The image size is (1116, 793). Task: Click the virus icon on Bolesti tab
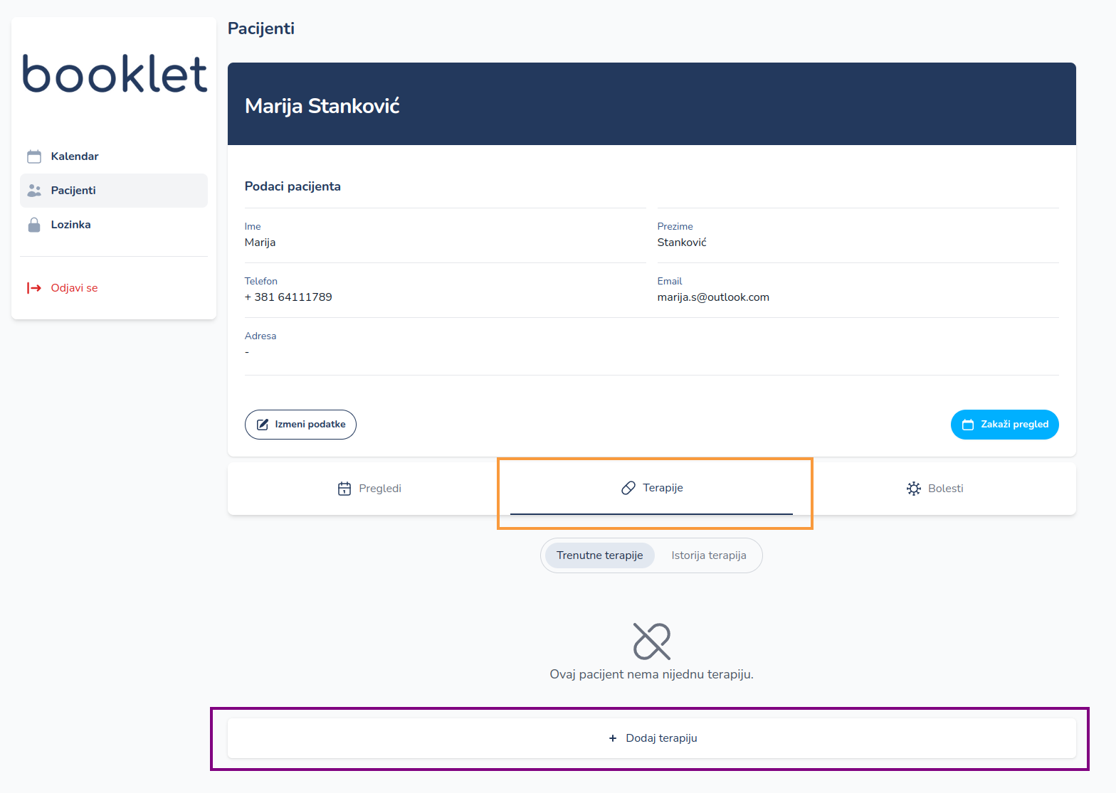[x=914, y=489]
